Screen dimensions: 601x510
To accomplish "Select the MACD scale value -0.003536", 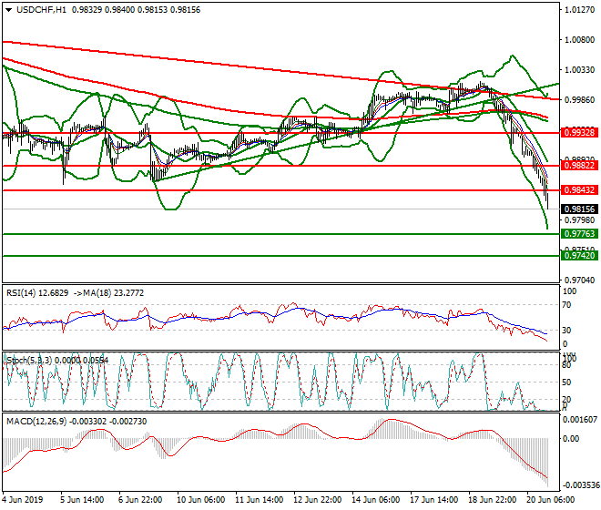I will (580, 485).
